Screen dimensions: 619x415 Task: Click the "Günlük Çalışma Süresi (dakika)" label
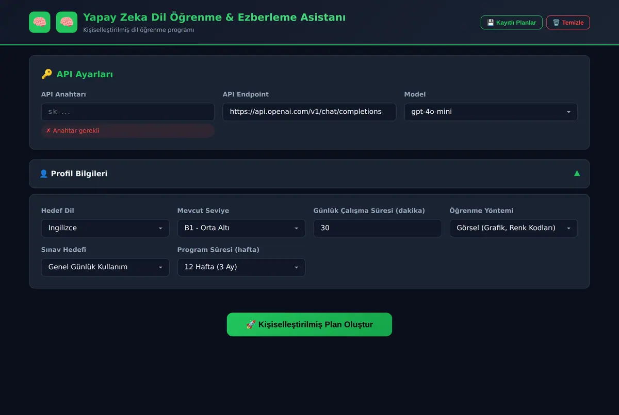pyautogui.click(x=369, y=211)
